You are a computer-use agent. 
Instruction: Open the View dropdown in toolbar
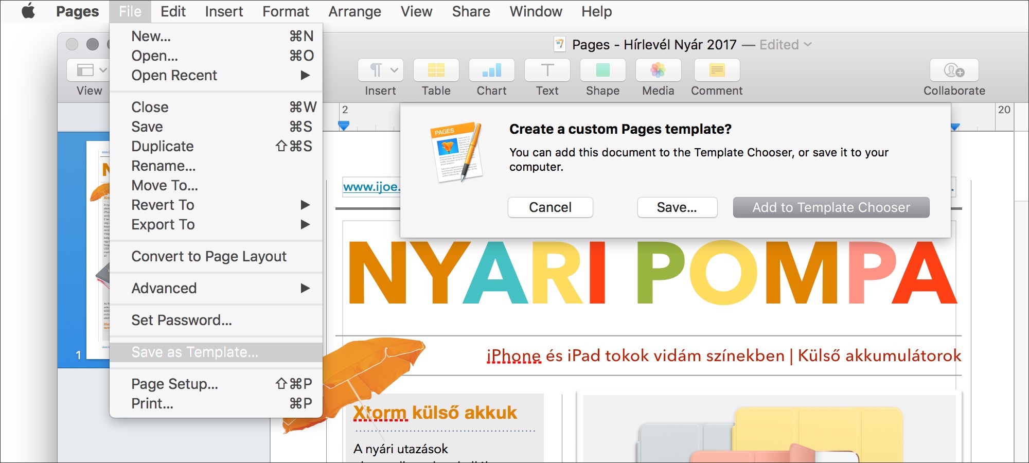coord(90,70)
